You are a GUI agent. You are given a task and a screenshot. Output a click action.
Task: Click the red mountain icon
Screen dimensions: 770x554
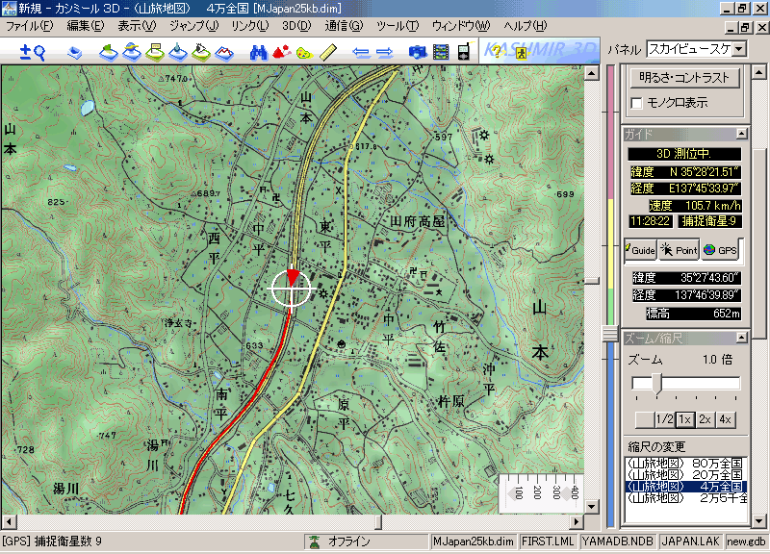[282, 52]
